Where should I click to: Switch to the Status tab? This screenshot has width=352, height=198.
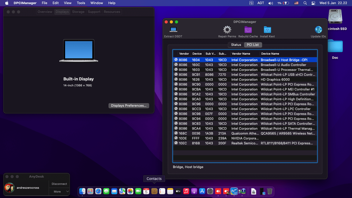point(236,45)
